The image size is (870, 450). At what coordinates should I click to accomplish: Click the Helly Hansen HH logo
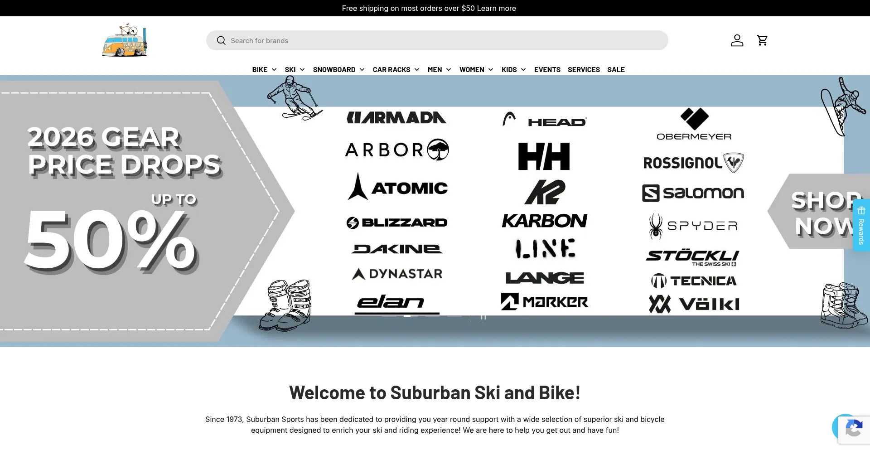(x=544, y=156)
